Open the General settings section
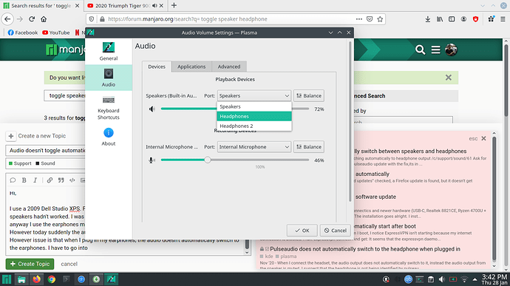510x286 pixels. [109, 52]
